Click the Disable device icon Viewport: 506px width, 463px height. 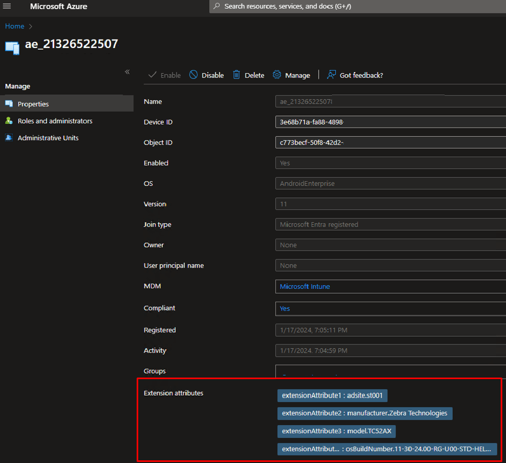coord(193,75)
